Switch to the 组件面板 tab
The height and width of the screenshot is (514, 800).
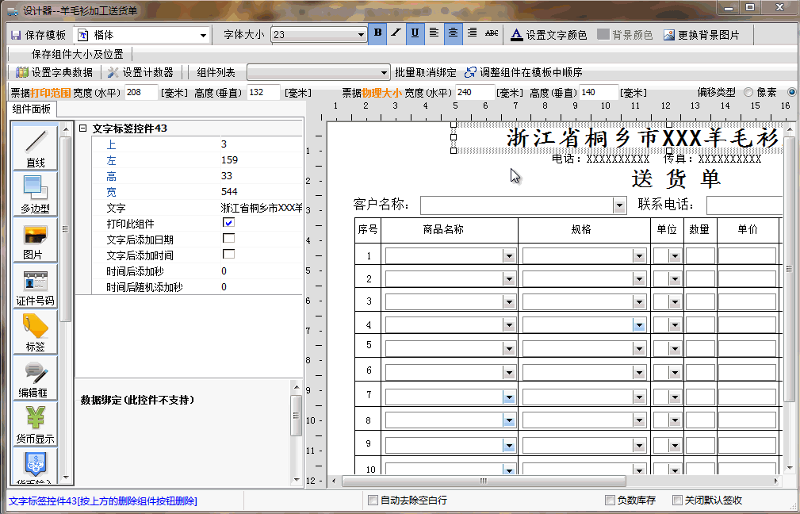tap(31, 109)
